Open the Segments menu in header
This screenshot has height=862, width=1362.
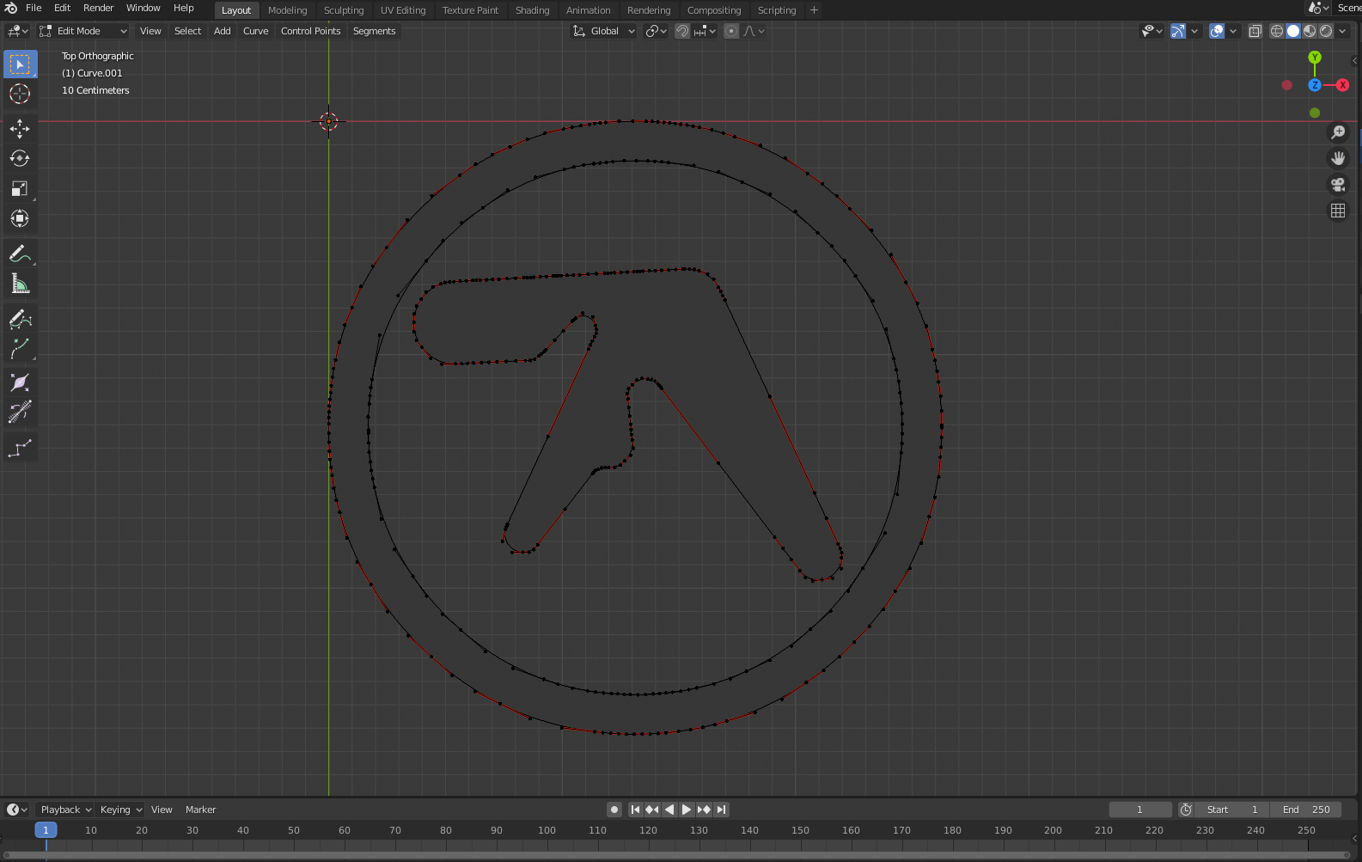pos(374,31)
